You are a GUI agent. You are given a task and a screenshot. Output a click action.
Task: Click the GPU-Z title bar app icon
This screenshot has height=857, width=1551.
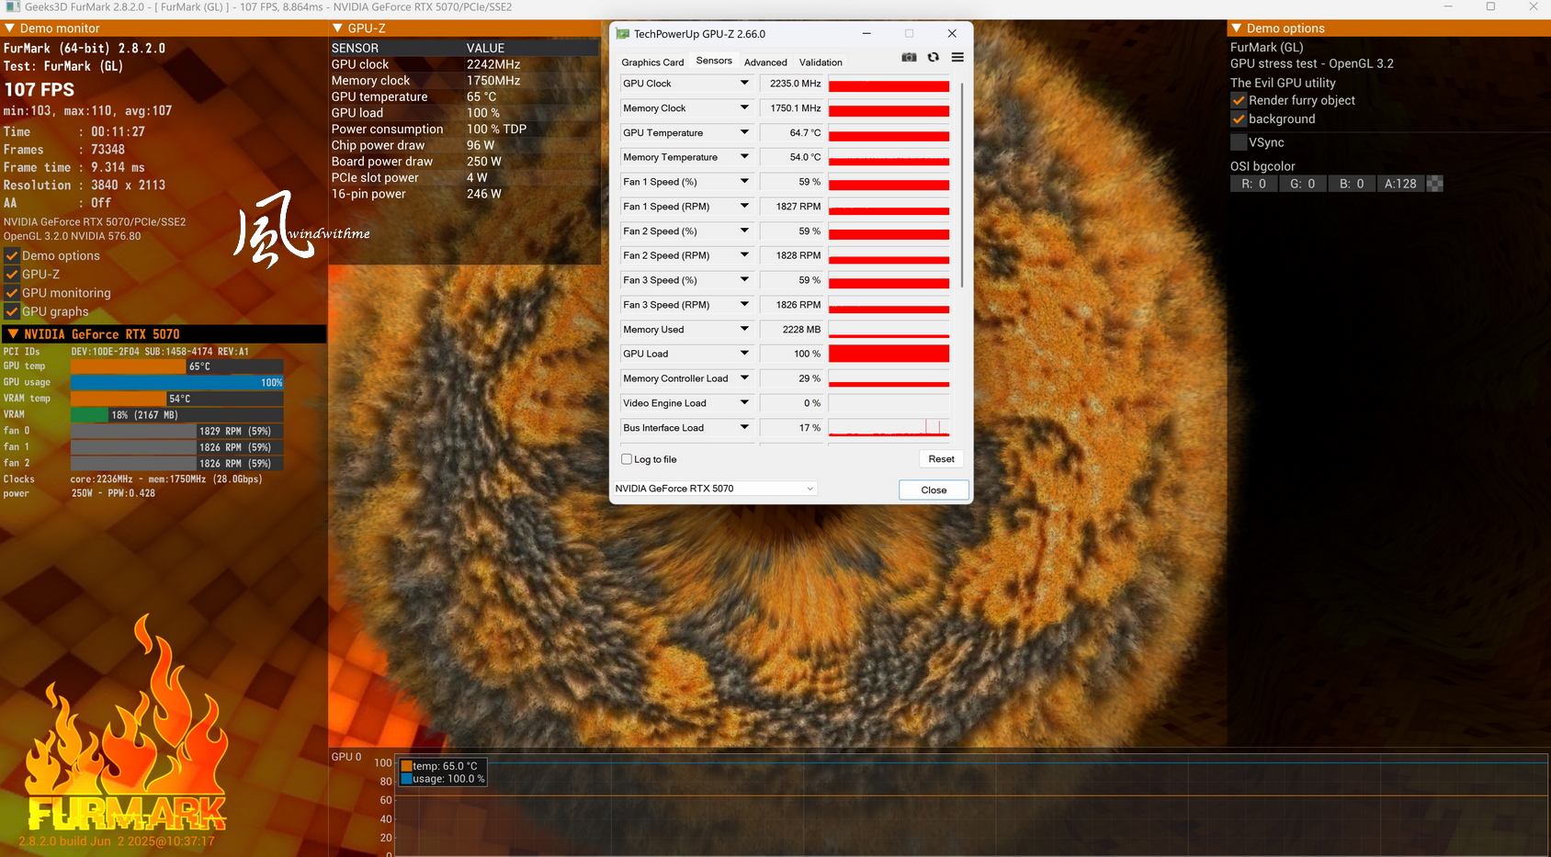[623, 34]
